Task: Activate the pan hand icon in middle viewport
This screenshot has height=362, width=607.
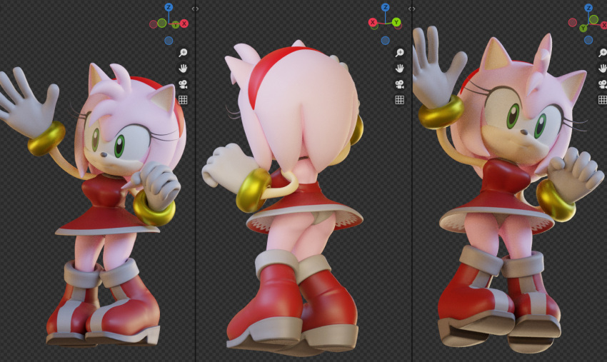Action: [x=399, y=69]
